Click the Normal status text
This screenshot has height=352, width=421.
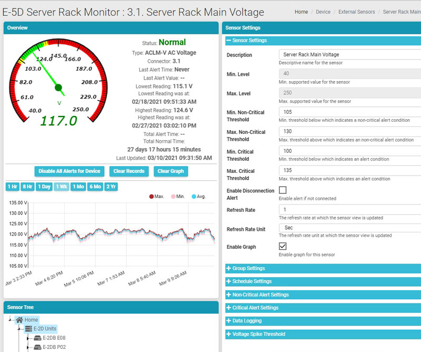[172, 42]
